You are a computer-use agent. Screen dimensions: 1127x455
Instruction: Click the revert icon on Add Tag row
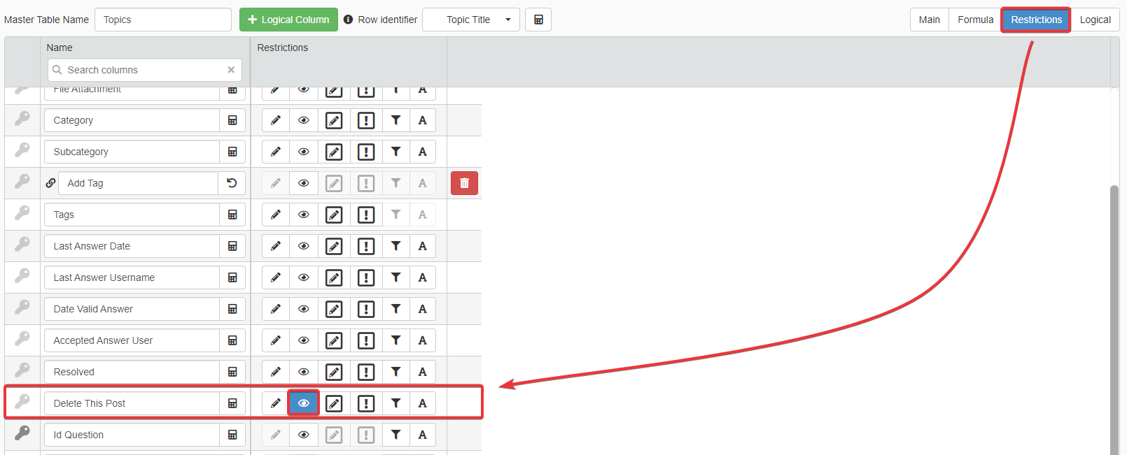point(232,183)
